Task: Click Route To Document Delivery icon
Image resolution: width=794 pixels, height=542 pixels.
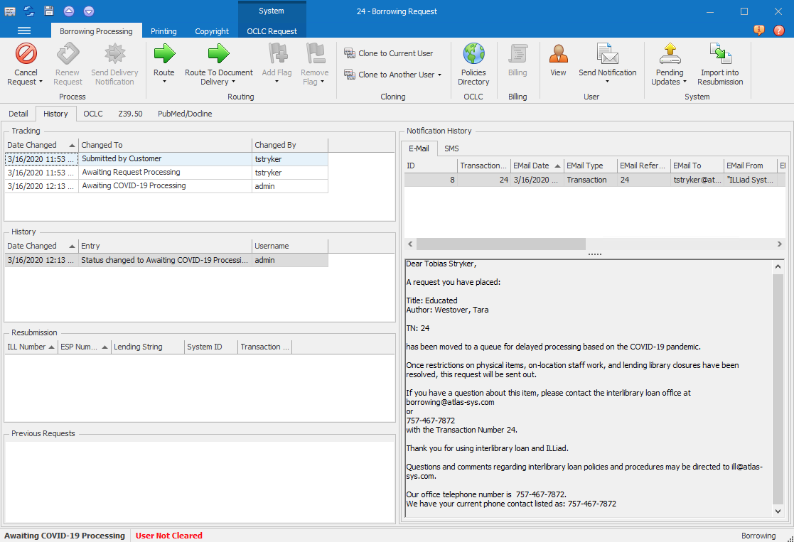Action: coord(219,55)
